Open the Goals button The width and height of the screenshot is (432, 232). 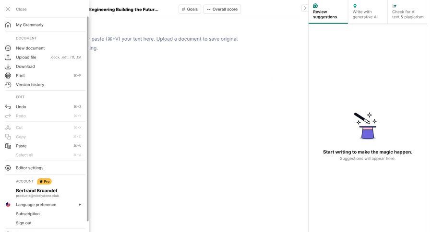(x=190, y=9)
